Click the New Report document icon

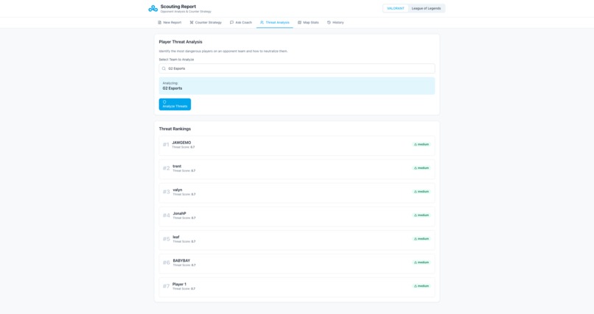(159, 23)
